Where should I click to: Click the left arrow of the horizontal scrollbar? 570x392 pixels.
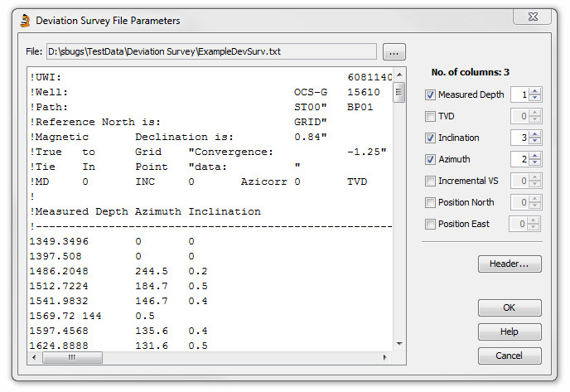click(x=34, y=357)
